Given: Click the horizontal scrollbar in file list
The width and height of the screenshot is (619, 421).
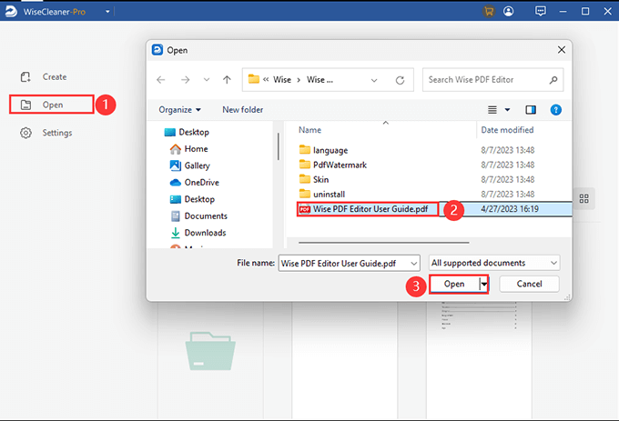Looking at the screenshot, I should (x=384, y=243).
